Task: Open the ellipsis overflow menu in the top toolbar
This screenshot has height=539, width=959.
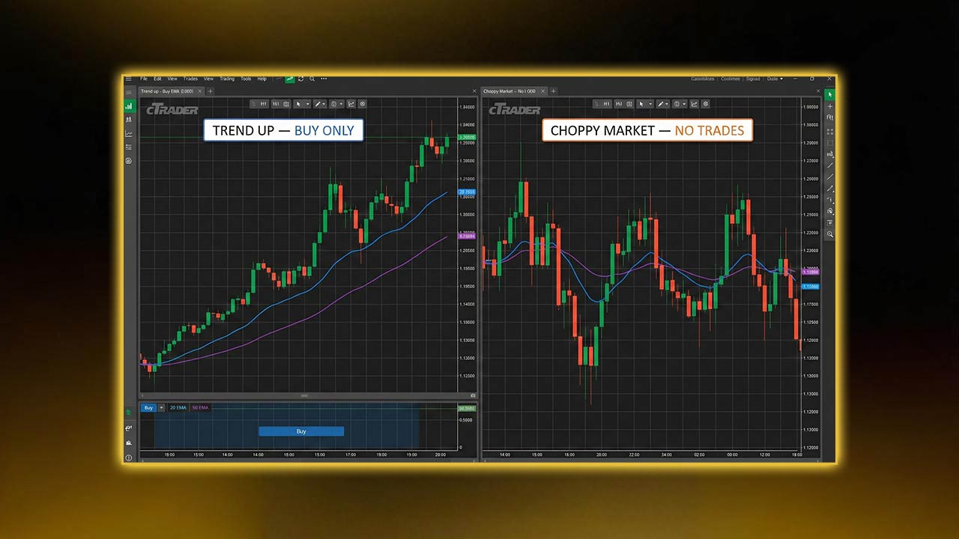Action: pyautogui.click(x=323, y=79)
